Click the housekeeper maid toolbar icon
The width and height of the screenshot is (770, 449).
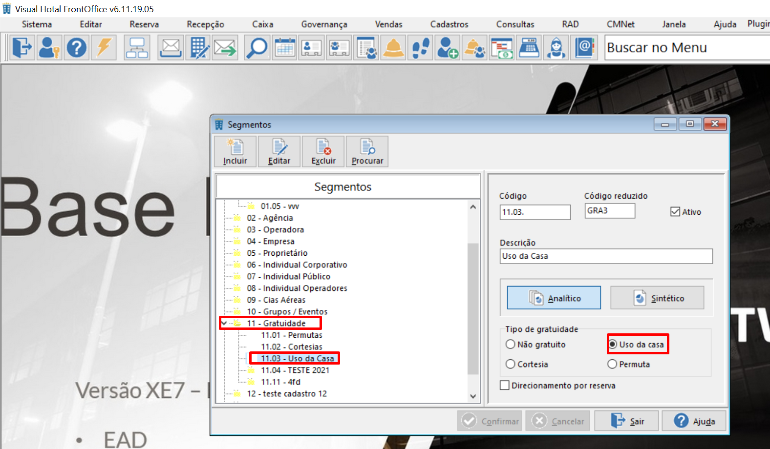click(x=556, y=48)
